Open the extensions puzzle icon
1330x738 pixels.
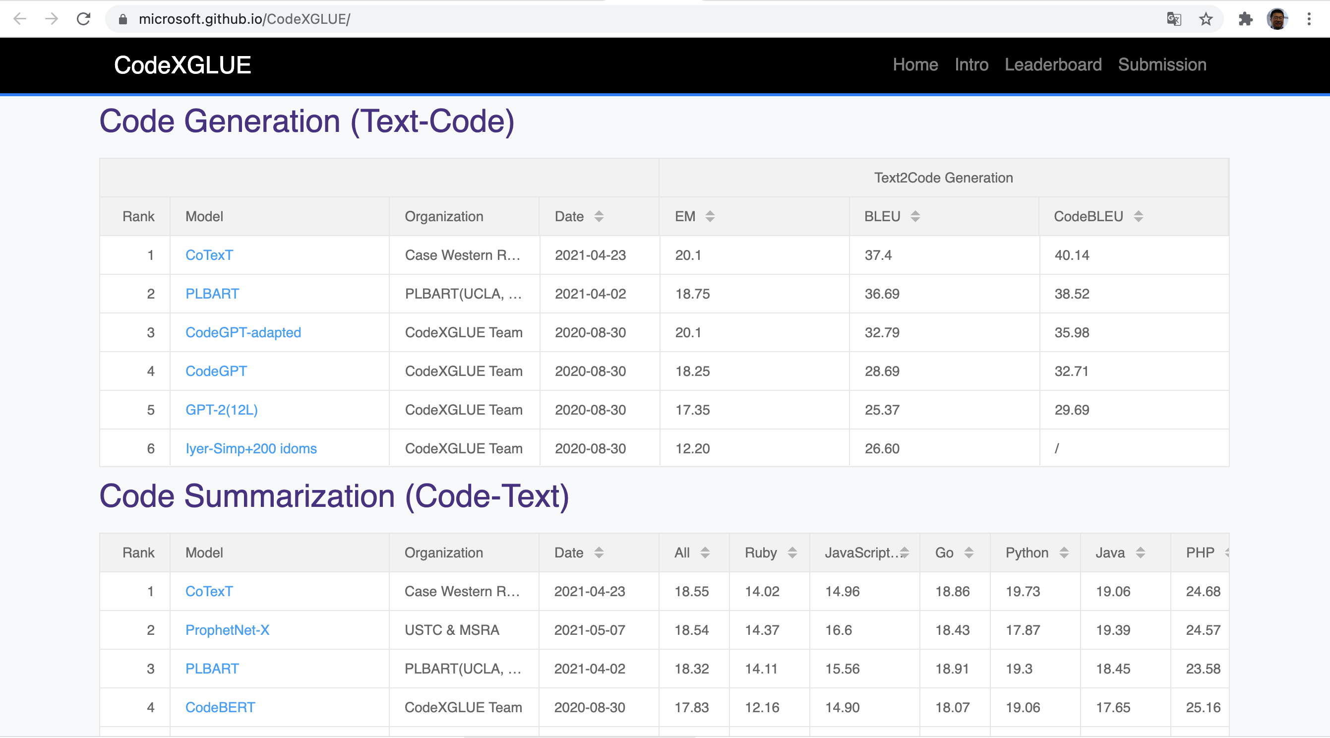click(x=1245, y=19)
